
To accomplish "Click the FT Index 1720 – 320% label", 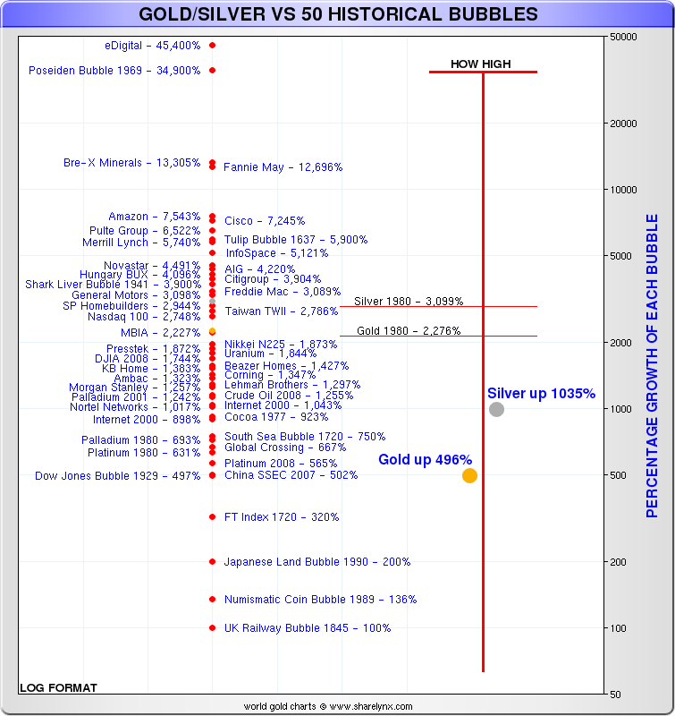I will click(x=282, y=517).
